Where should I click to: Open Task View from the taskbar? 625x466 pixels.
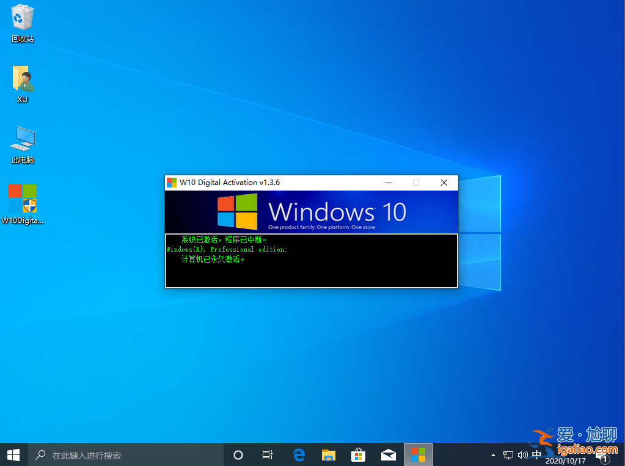(x=267, y=454)
